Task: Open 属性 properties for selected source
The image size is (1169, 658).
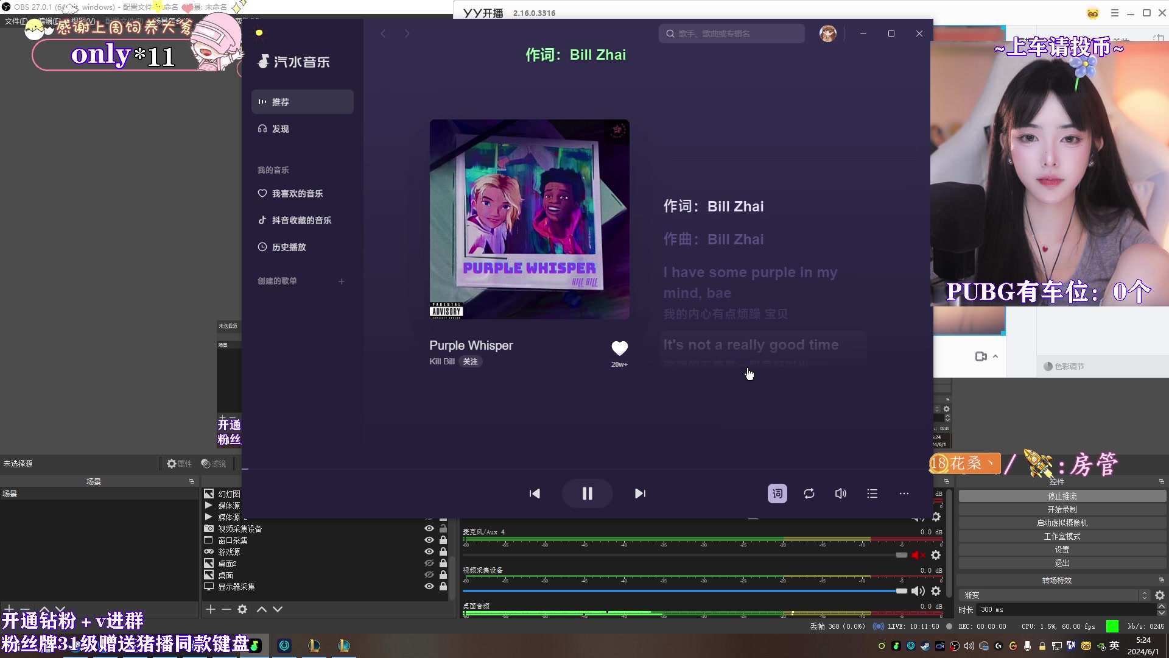Action: coord(179,464)
